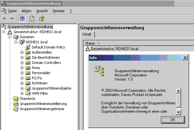The height and width of the screenshot is (130, 194).
Task: Click the Gruppenrichtlinienergebnisse icon
Action: (x=16, y=109)
